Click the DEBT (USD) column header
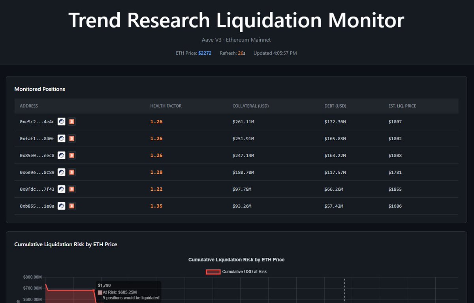Screen dimensions: 474x303 coord(335,106)
